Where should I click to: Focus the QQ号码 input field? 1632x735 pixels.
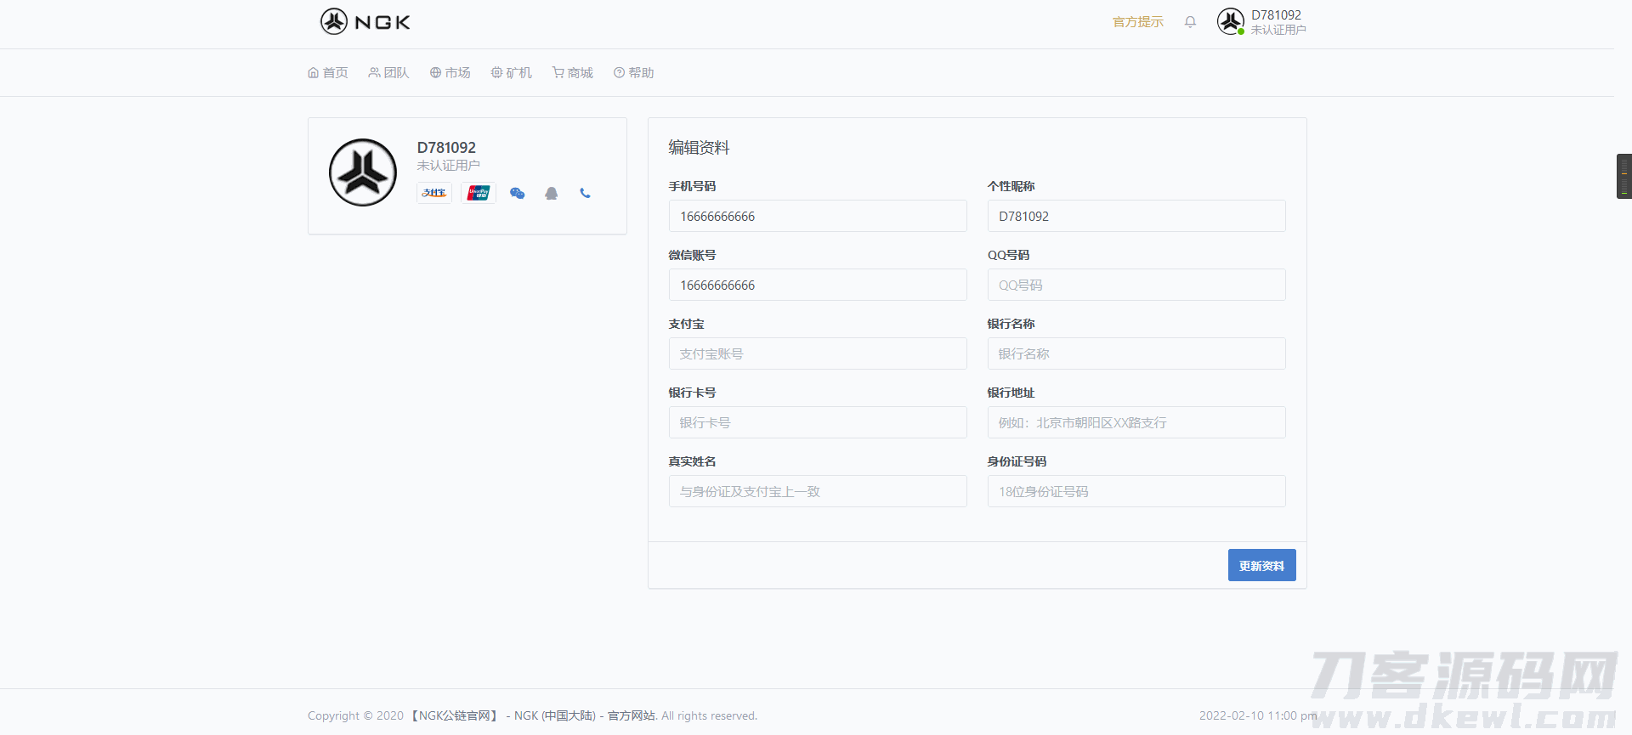point(1136,285)
